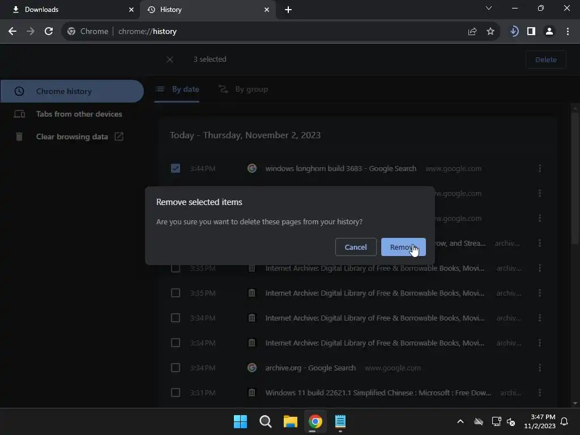Screen dimensions: 580x435
Task: Switch to the By date view
Action: point(177,89)
